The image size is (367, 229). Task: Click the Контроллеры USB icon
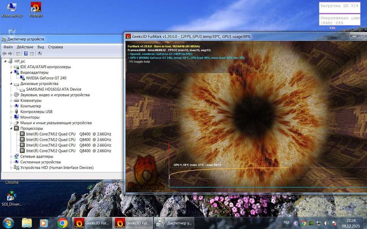point(17,112)
